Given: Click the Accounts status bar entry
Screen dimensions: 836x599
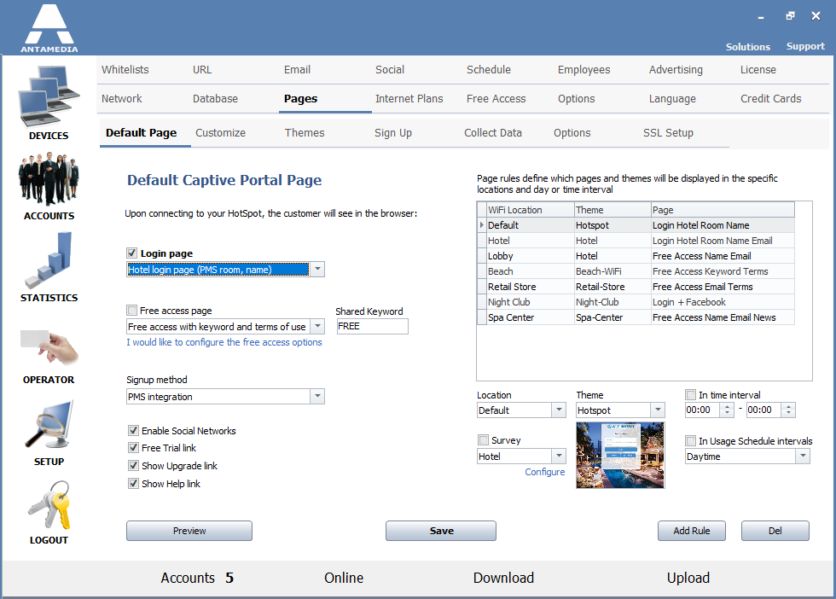Looking at the screenshot, I should click(x=197, y=578).
